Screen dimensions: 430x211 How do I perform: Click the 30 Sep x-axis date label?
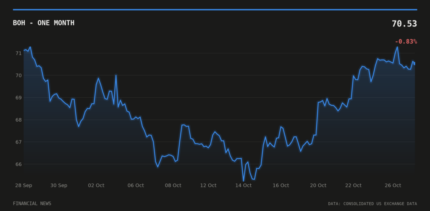coord(59,185)
